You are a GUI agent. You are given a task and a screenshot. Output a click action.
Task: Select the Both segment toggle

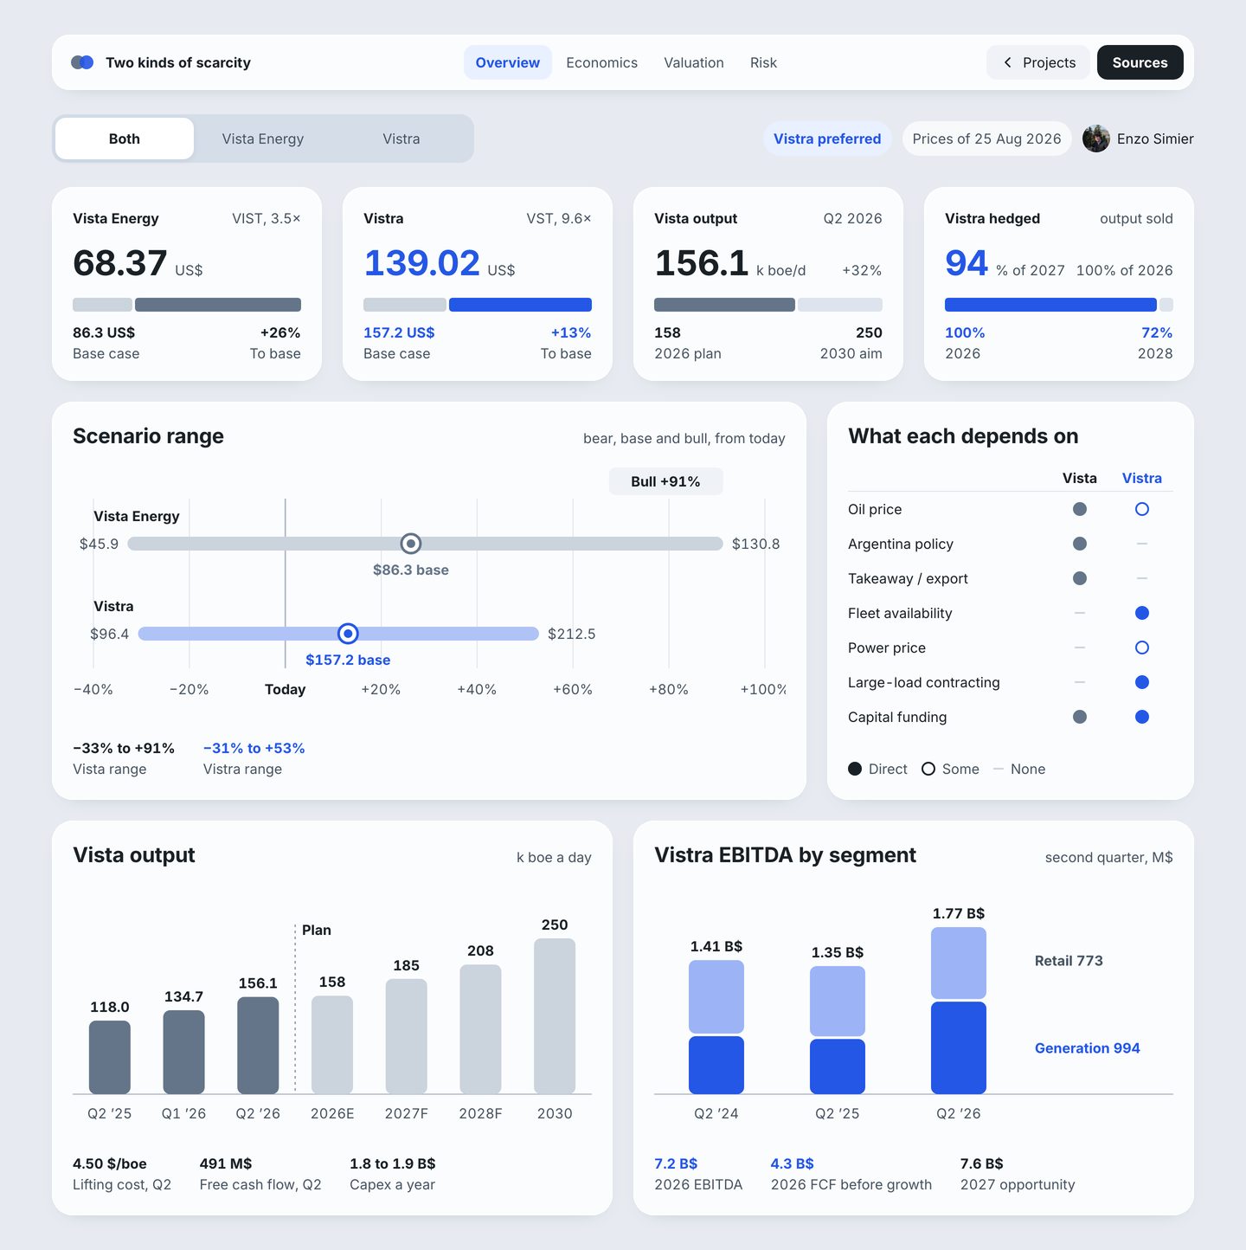click(125, 139)
